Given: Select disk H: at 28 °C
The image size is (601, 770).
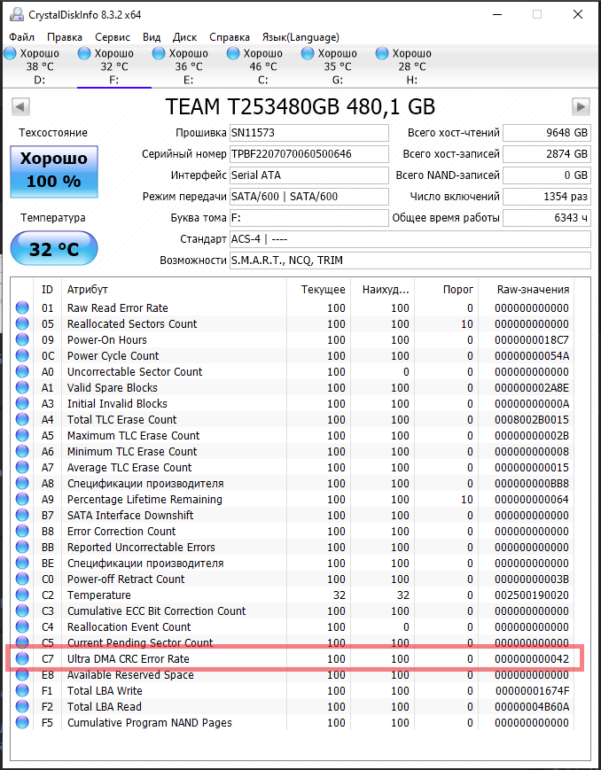Looking at the screenshot, I should pos(412,66).
